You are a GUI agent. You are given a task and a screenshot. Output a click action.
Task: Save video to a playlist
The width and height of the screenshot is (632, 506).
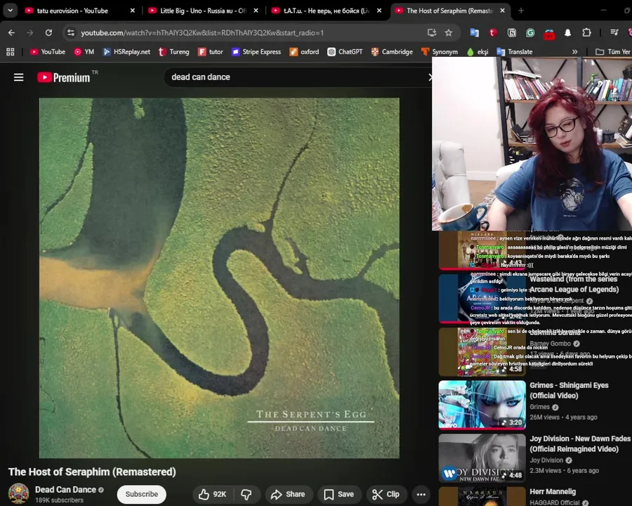click(x=339, y=494)
